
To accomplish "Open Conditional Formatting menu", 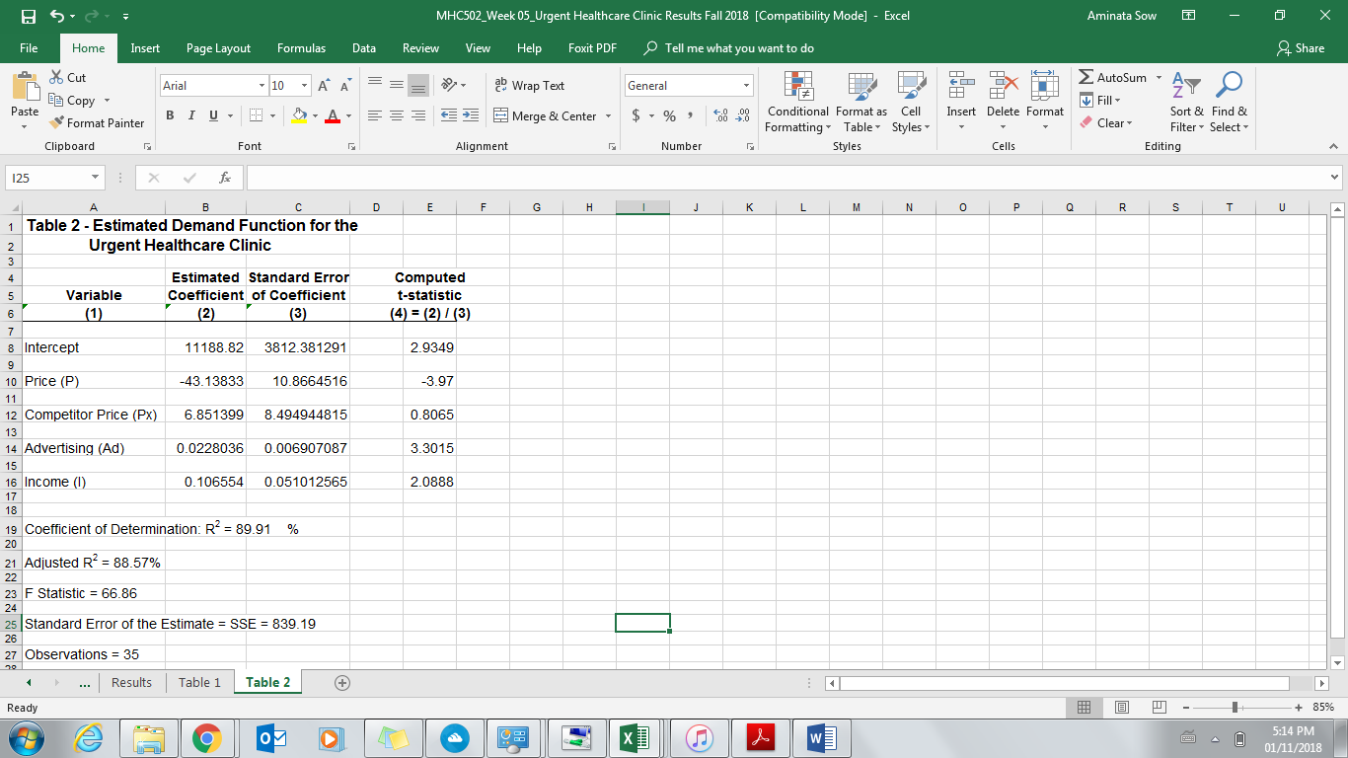I will coord(798,103).
